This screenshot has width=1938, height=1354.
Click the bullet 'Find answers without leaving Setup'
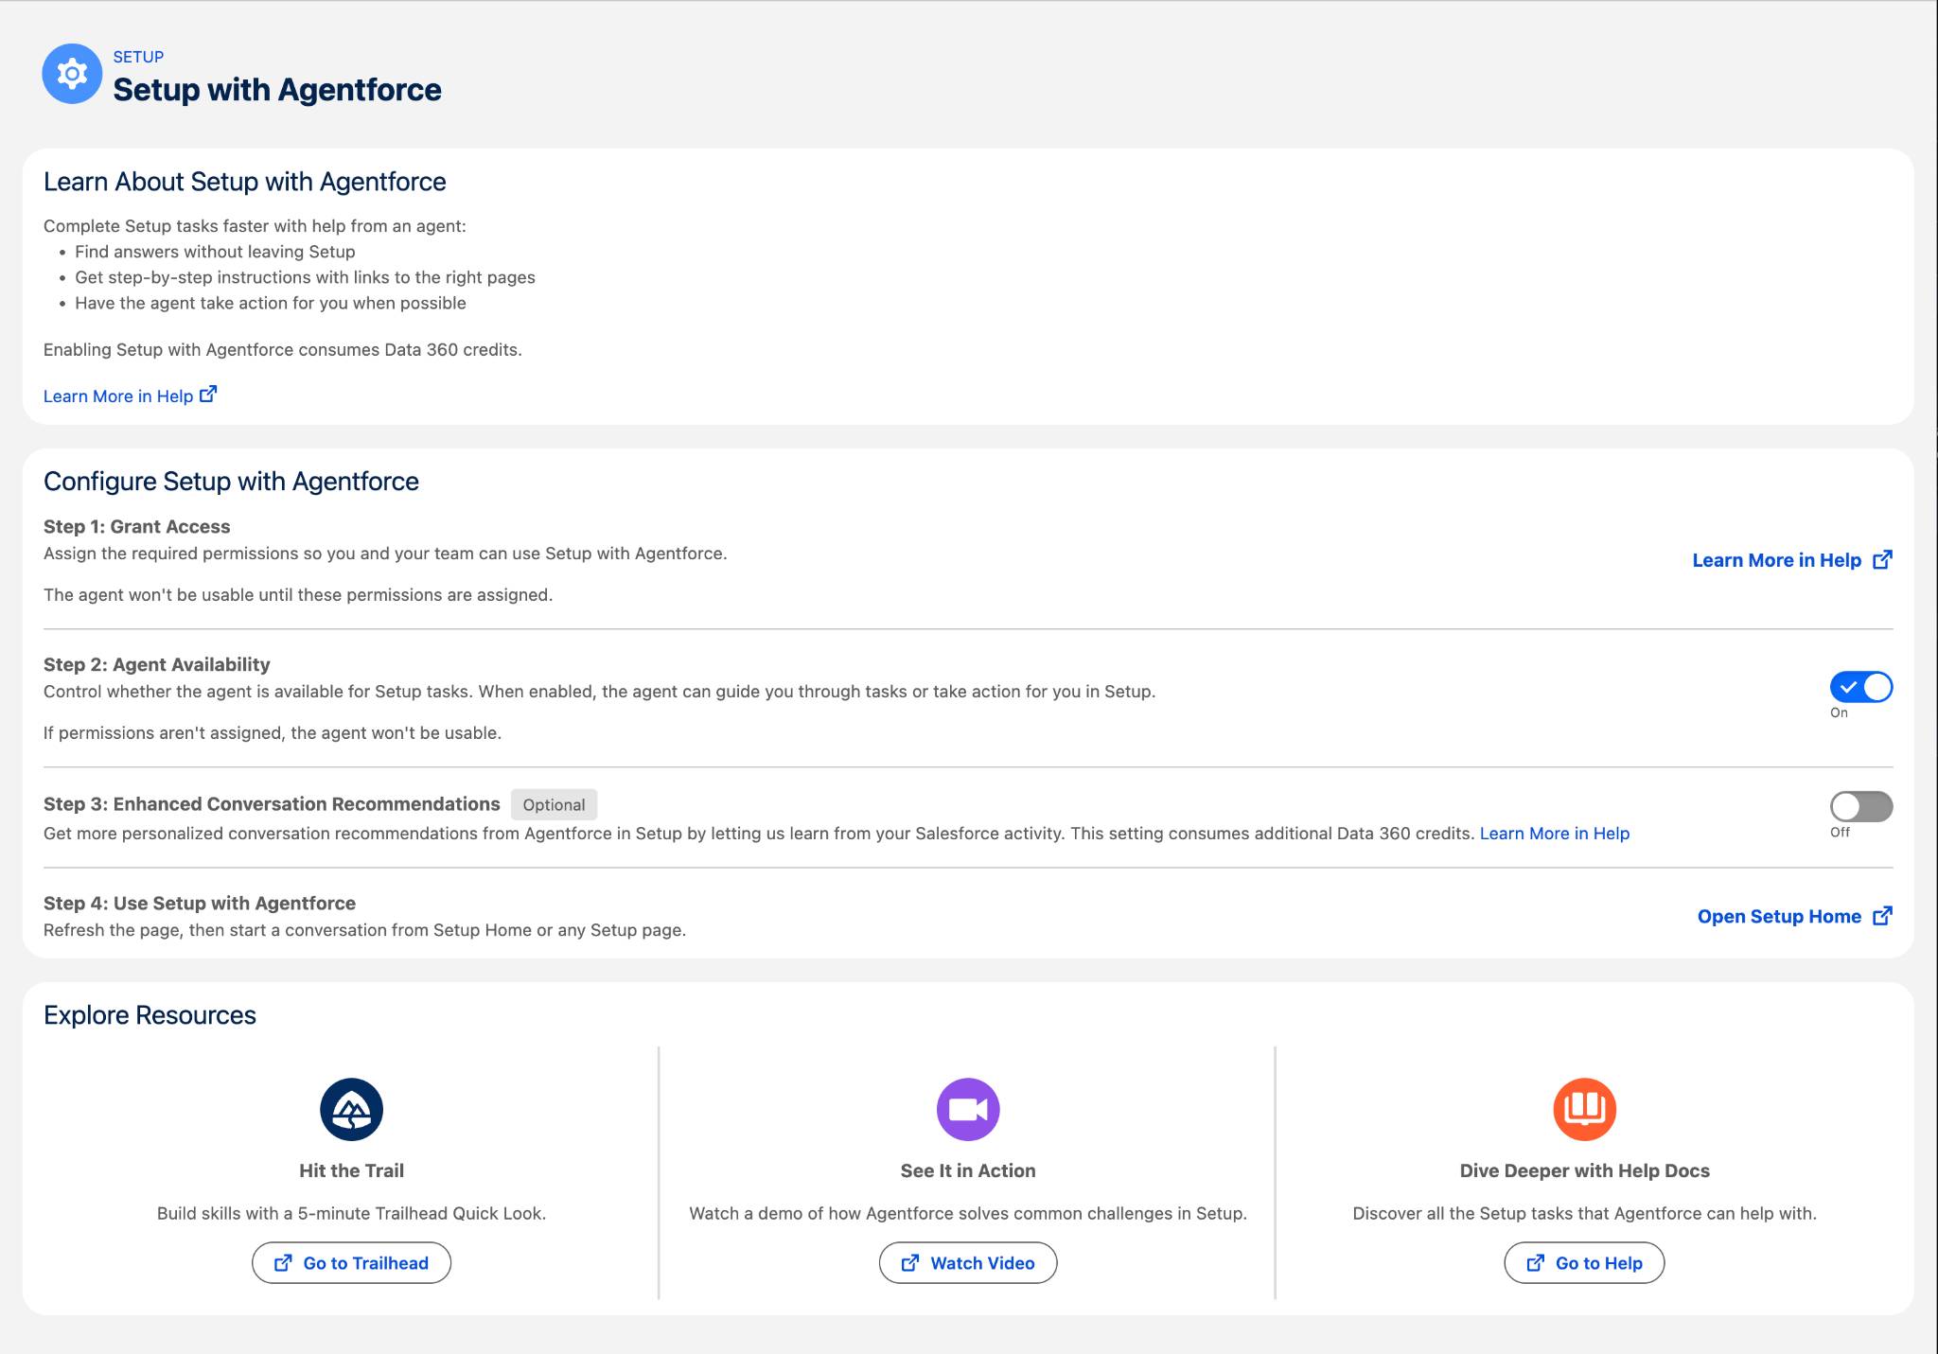tap(215, 252)
